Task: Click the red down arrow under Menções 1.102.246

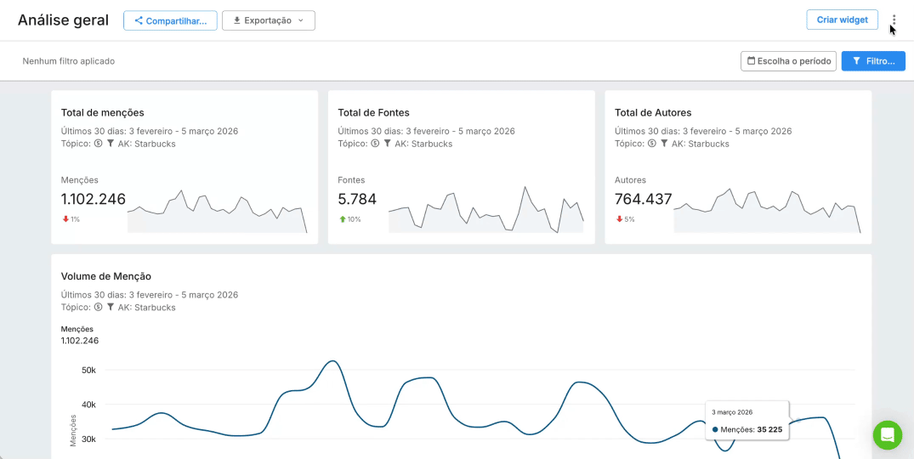Action: pyautogui.click(x=65, y=219)
